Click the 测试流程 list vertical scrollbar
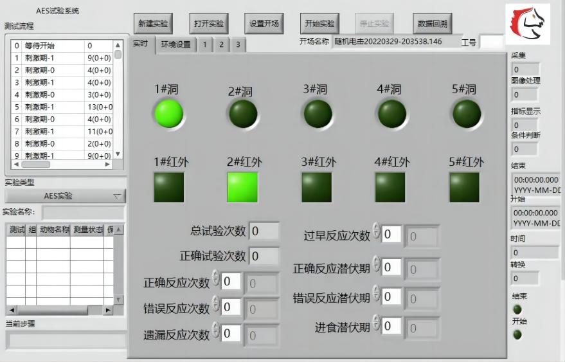 118,100
